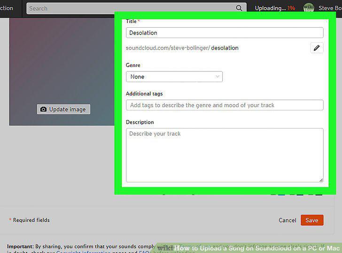Click the soundcloud.com/steve-bolinger/ URL text

(x=168, y=48)
